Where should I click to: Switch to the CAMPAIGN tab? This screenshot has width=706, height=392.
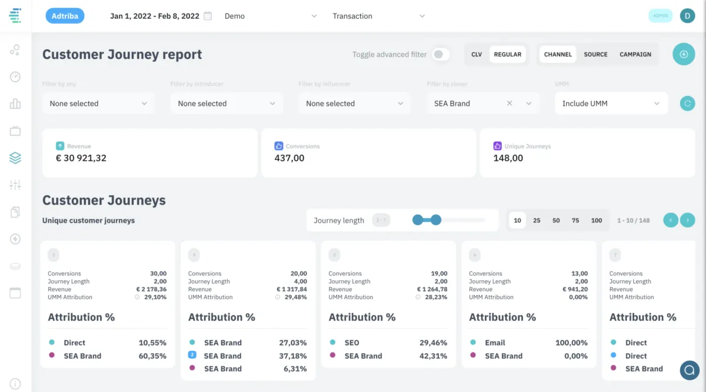click(635, 54)
